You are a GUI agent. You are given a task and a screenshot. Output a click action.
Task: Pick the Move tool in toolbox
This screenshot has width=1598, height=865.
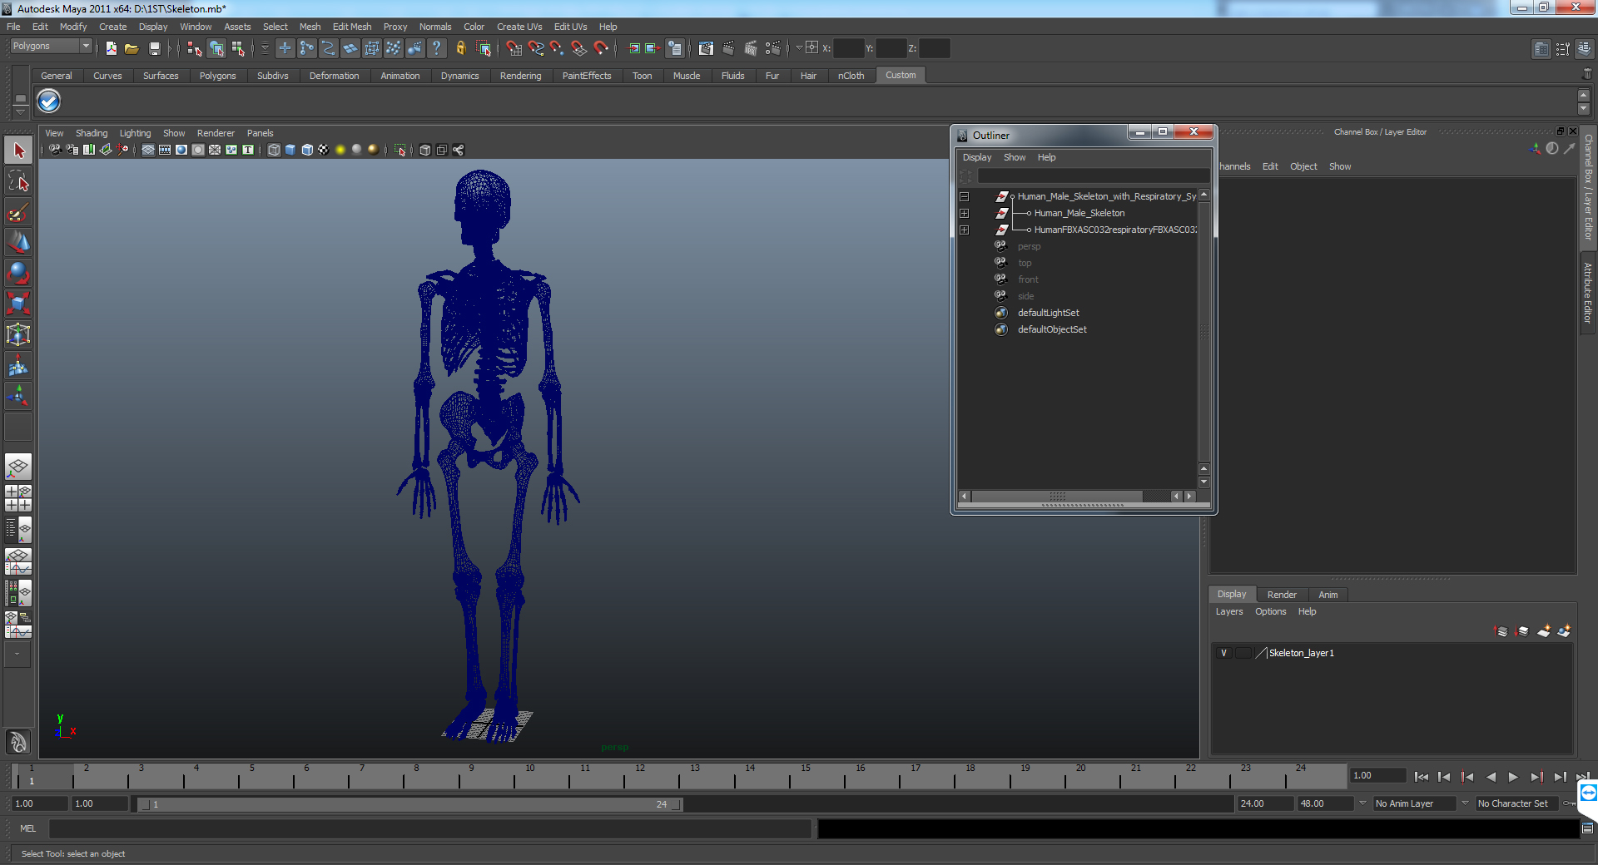18,243
